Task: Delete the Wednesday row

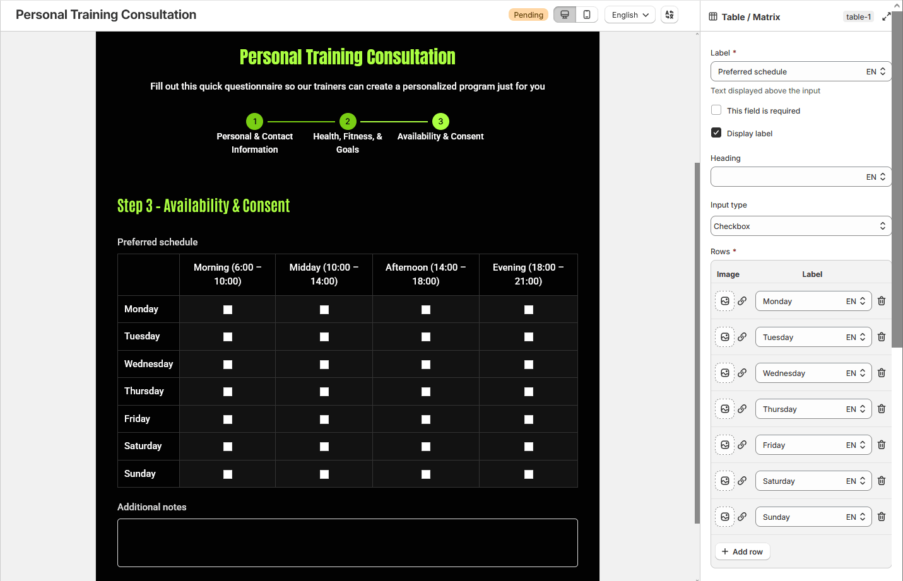Action: click(882, 373)
